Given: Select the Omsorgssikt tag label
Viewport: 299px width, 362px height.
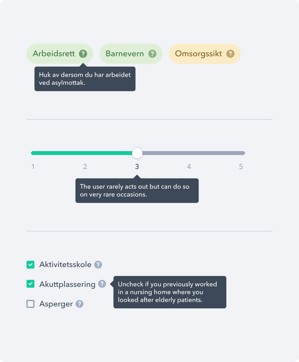Looking at the screenshot, I should (x=198, y=54).
